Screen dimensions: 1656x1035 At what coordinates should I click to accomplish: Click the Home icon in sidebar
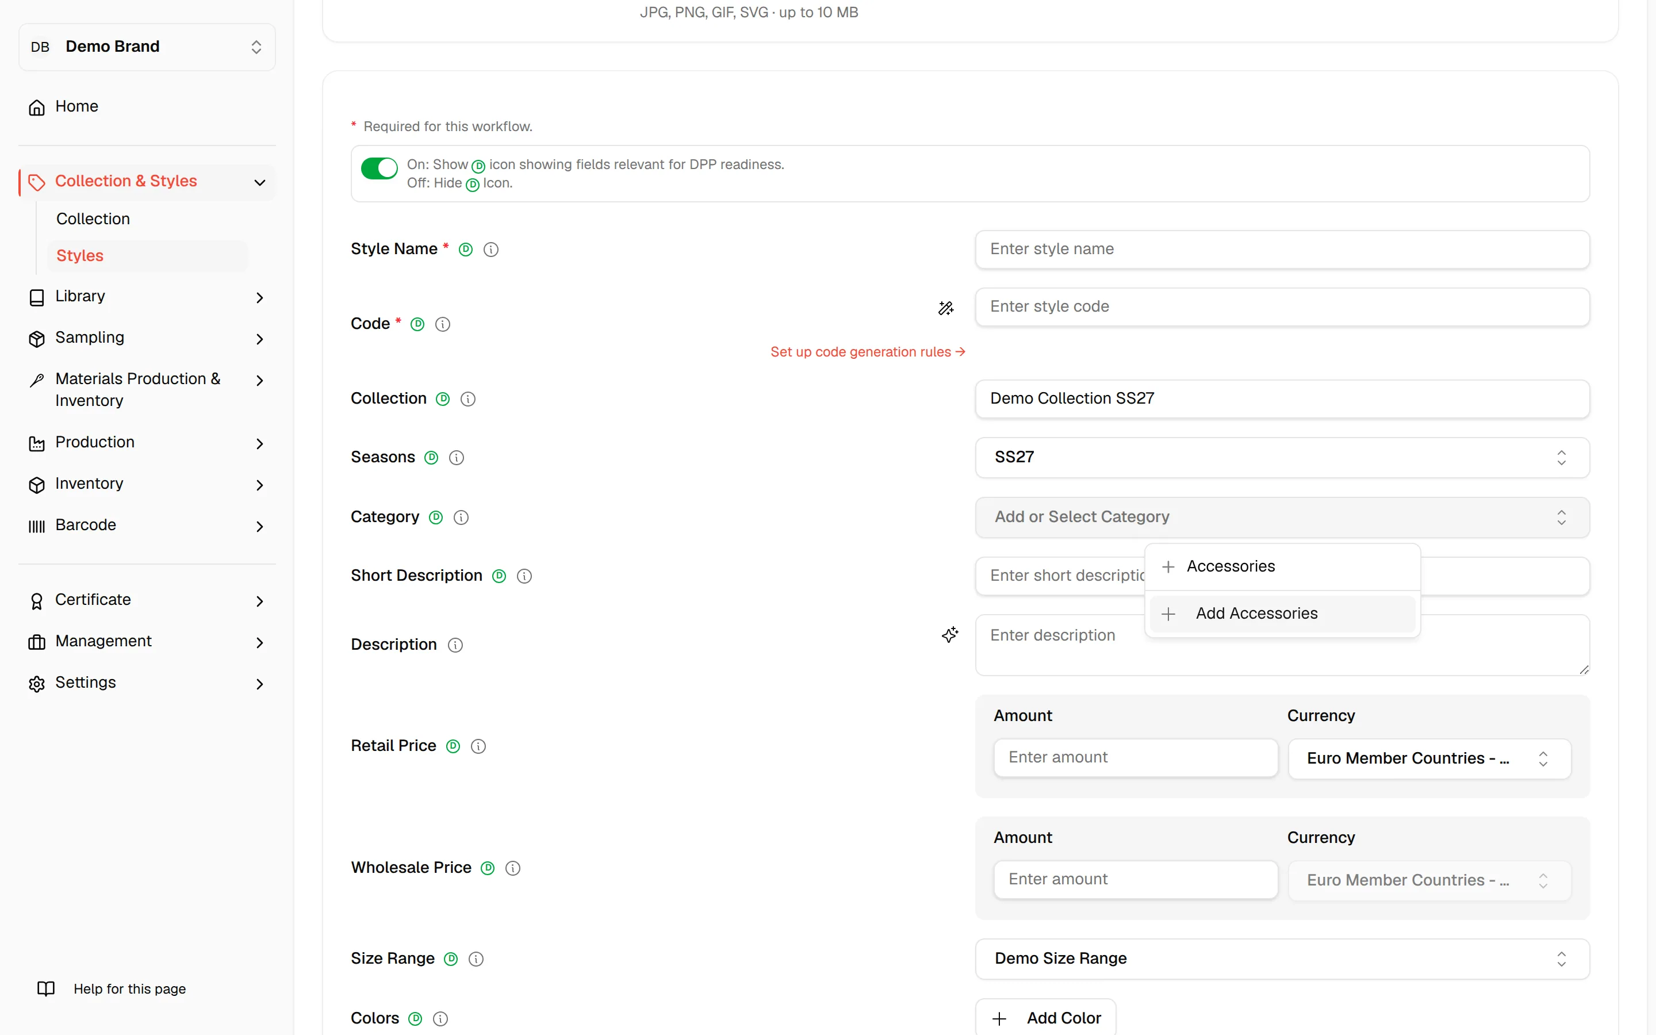(37, 108)
